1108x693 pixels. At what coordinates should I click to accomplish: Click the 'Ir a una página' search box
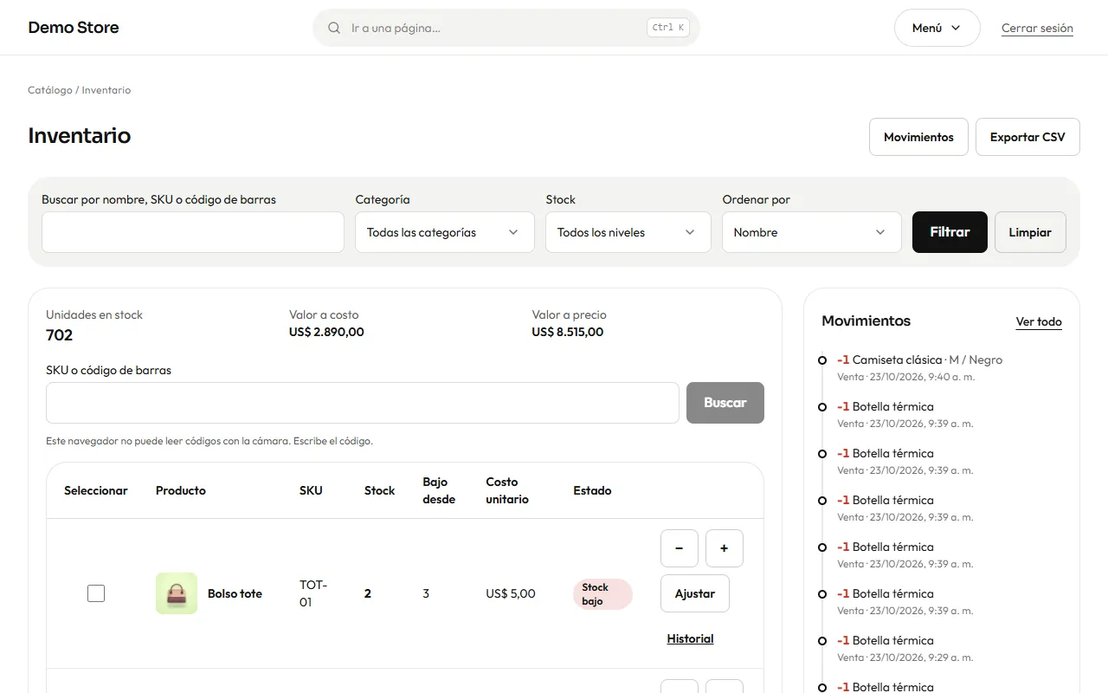(x=506, y=28)
